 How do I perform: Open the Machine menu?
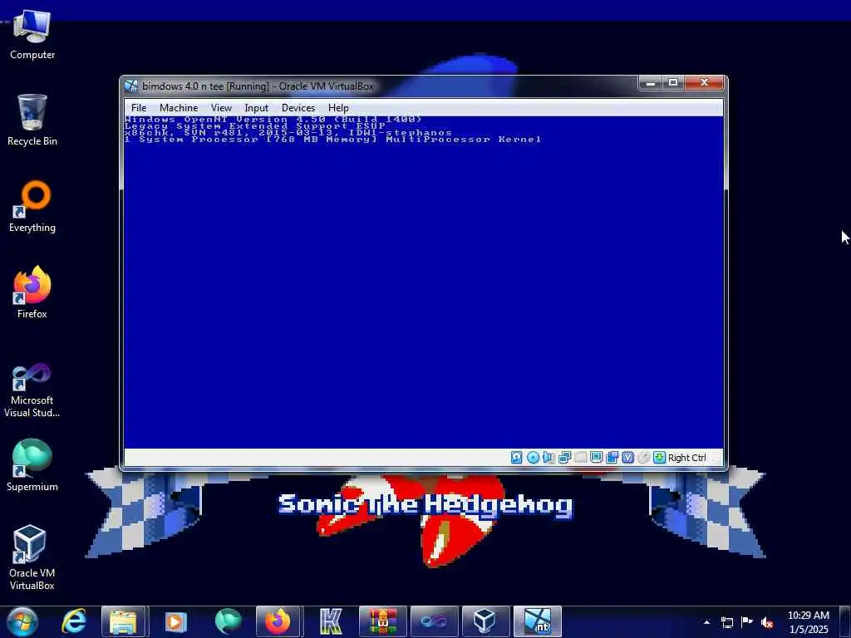pyautogui.click(x=179, y=108)
